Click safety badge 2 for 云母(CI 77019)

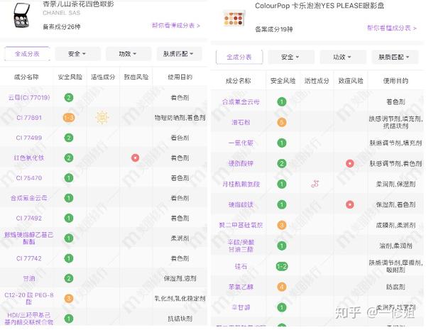pyautogui.click(x=69, y=97)
